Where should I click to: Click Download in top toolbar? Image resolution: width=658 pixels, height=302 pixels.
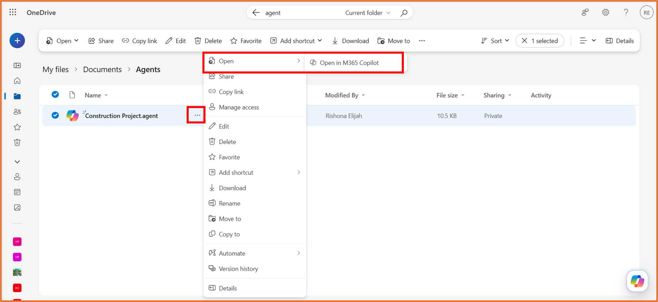pos(350,41)
